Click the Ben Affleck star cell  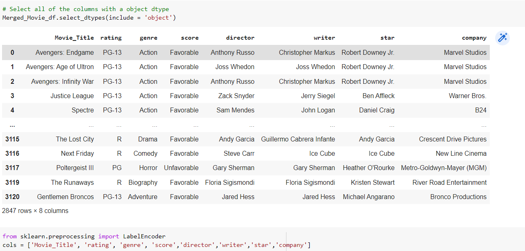tap(379, 96)
